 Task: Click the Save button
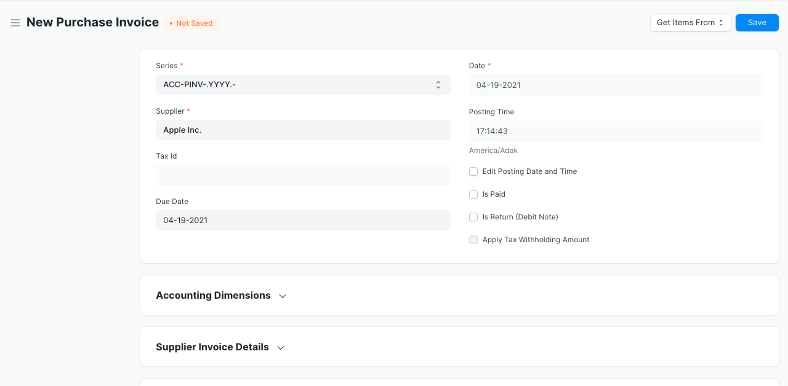point(757,22)
